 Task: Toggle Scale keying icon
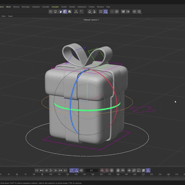[139, 170]
